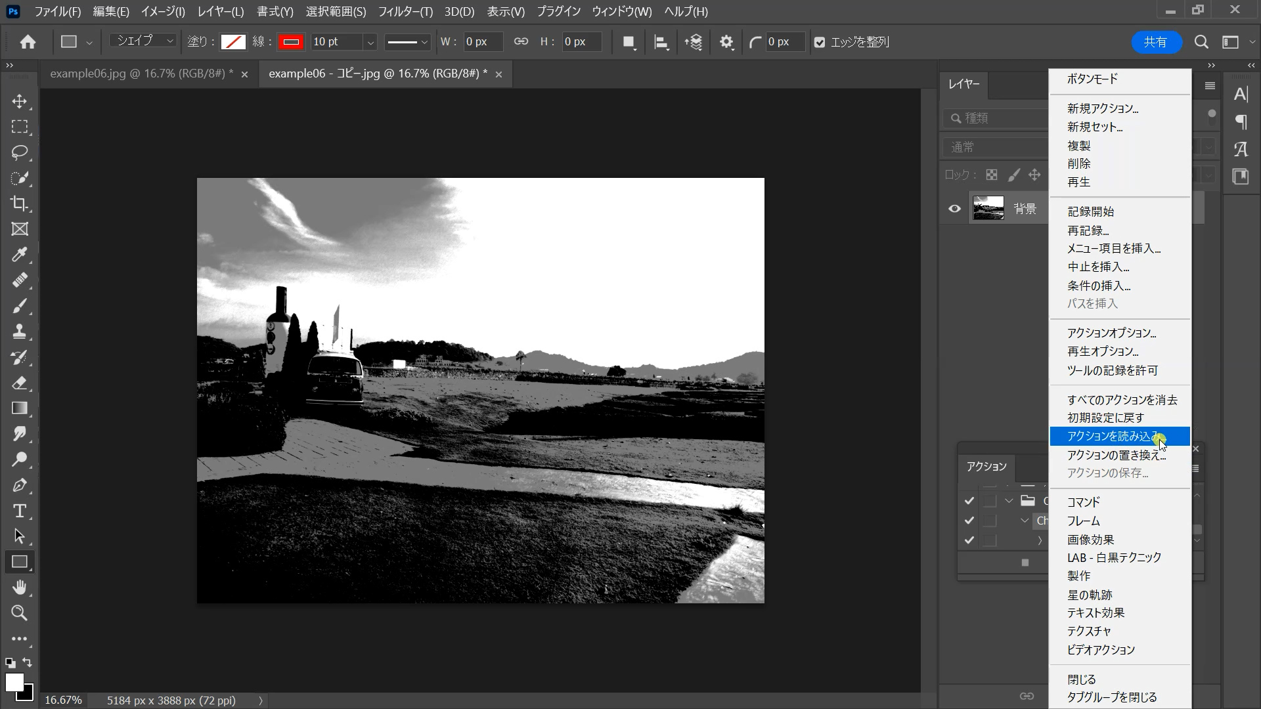Select the Crop tool
This screenshot has height=709, width=1261.
pyautogui.click(x=20, y=204)
